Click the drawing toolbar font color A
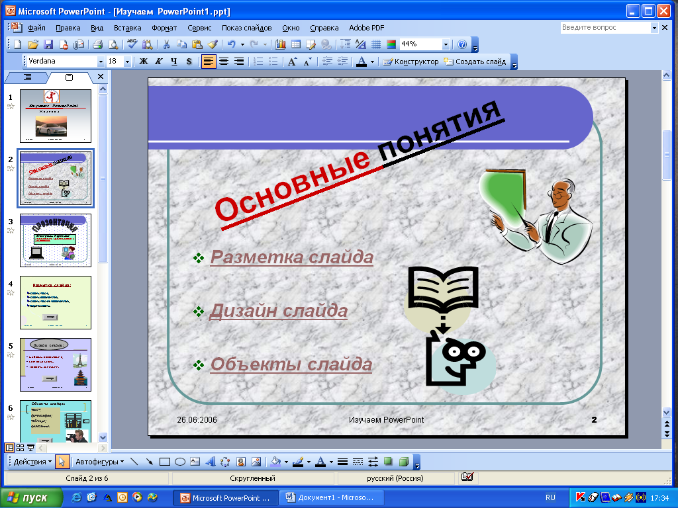 tap(320, 462)
